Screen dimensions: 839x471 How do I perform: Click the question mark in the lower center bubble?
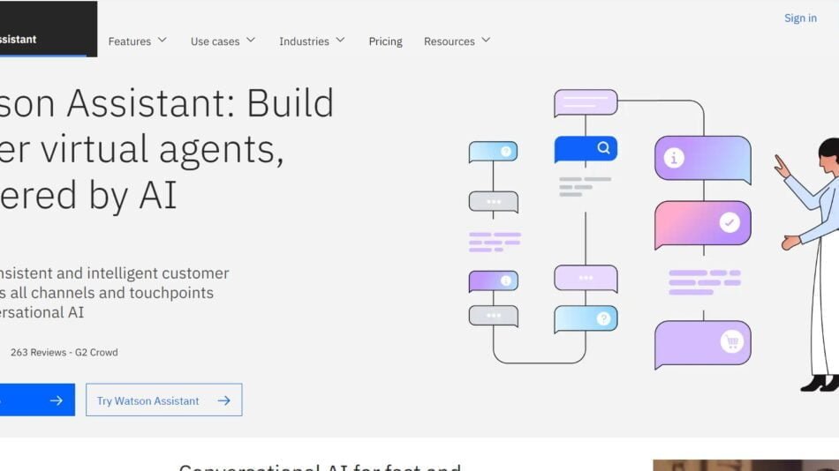pyautogui.click(x=603, y=318)
